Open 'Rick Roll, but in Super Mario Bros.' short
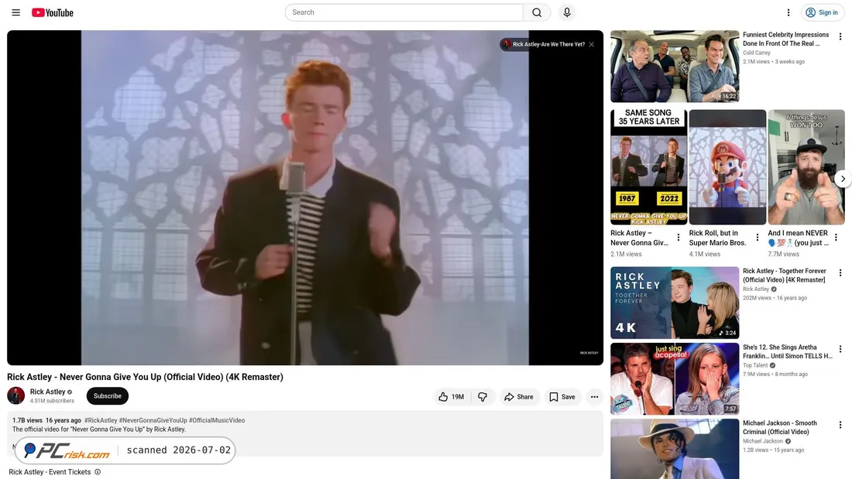This screenshot has width=852, height=479. pyautogui.click(x=727, y=167)
